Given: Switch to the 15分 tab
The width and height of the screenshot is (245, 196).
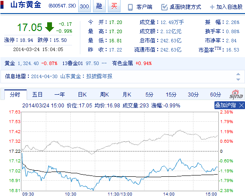Looking at the screenshot, I should (x=171, y=95).
